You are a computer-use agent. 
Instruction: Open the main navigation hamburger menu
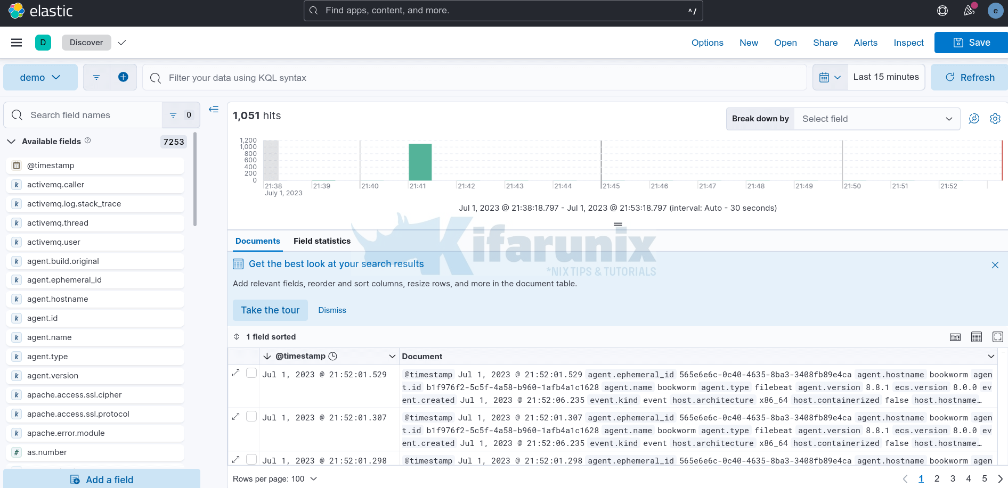(17, 43)
